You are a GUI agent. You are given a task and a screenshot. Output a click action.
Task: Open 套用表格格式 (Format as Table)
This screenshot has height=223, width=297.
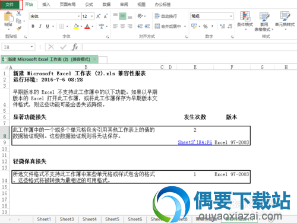click(264, 21)
